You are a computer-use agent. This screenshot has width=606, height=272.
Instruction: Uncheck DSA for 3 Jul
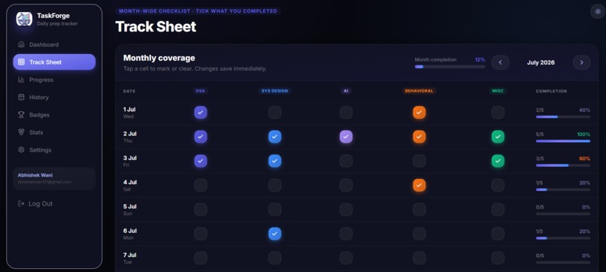point(201,161)
